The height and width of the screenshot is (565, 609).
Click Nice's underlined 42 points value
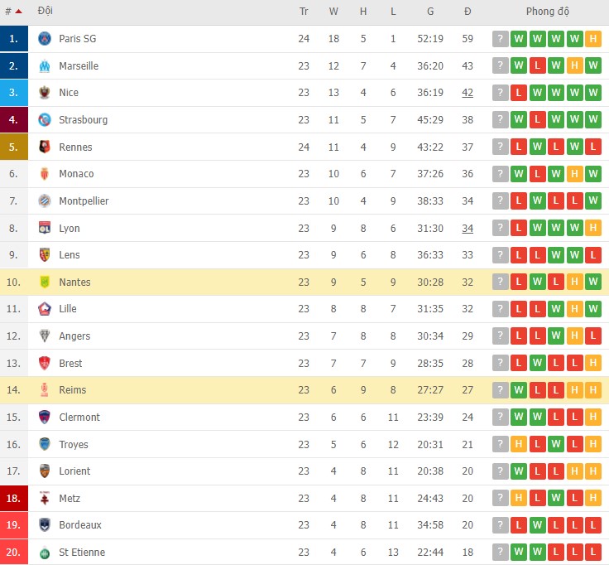[468, 93]
